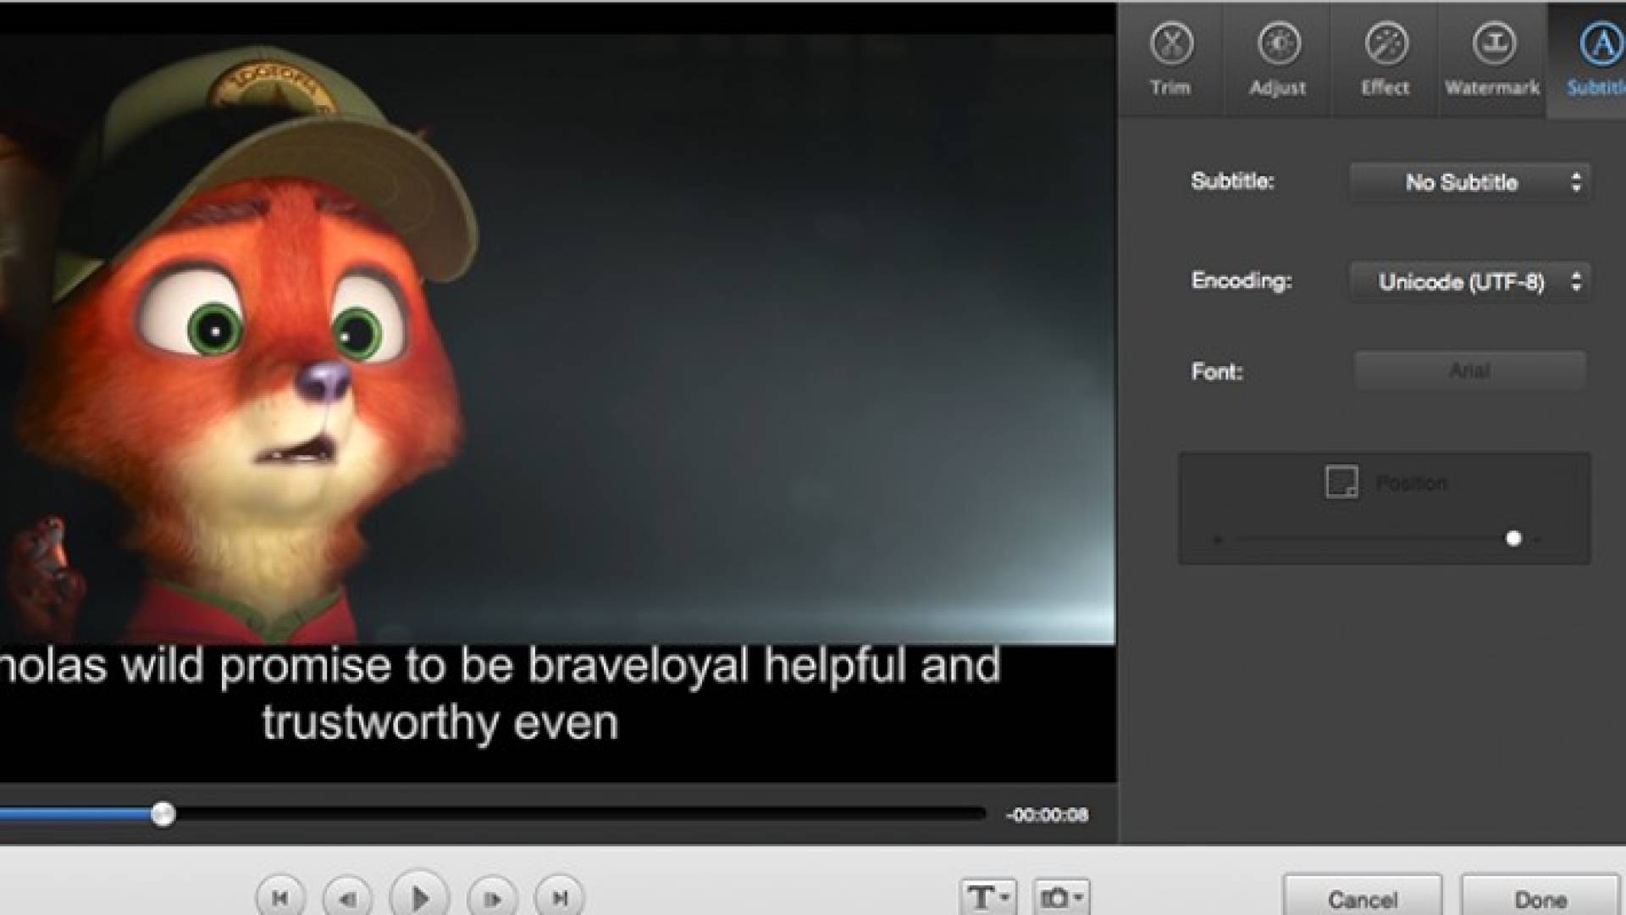Click the Arial font selector button

pyautogui.click(x=1470, y=371)
